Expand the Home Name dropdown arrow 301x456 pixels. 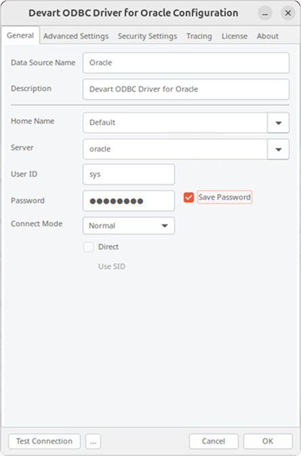click(x=278, y=123)
